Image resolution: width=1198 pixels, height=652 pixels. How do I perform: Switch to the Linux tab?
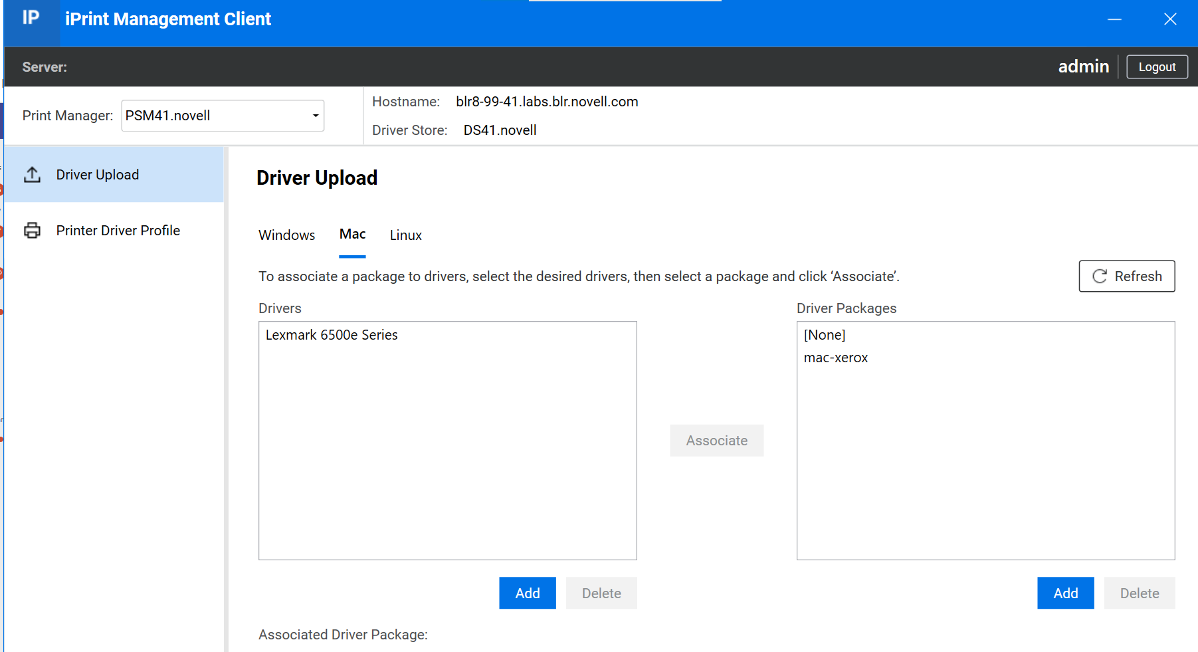[x=405, y=235]
